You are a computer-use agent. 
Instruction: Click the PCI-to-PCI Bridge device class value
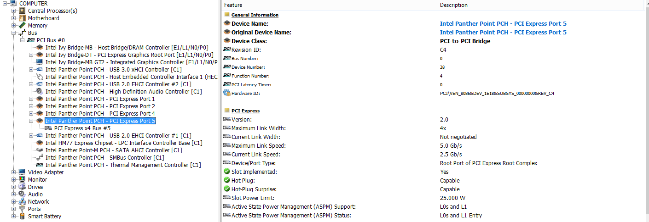click(x=465, y=41)
